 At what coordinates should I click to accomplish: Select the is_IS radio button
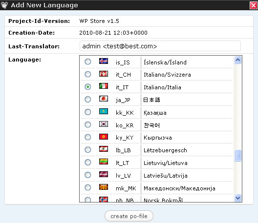pos(87,61)
